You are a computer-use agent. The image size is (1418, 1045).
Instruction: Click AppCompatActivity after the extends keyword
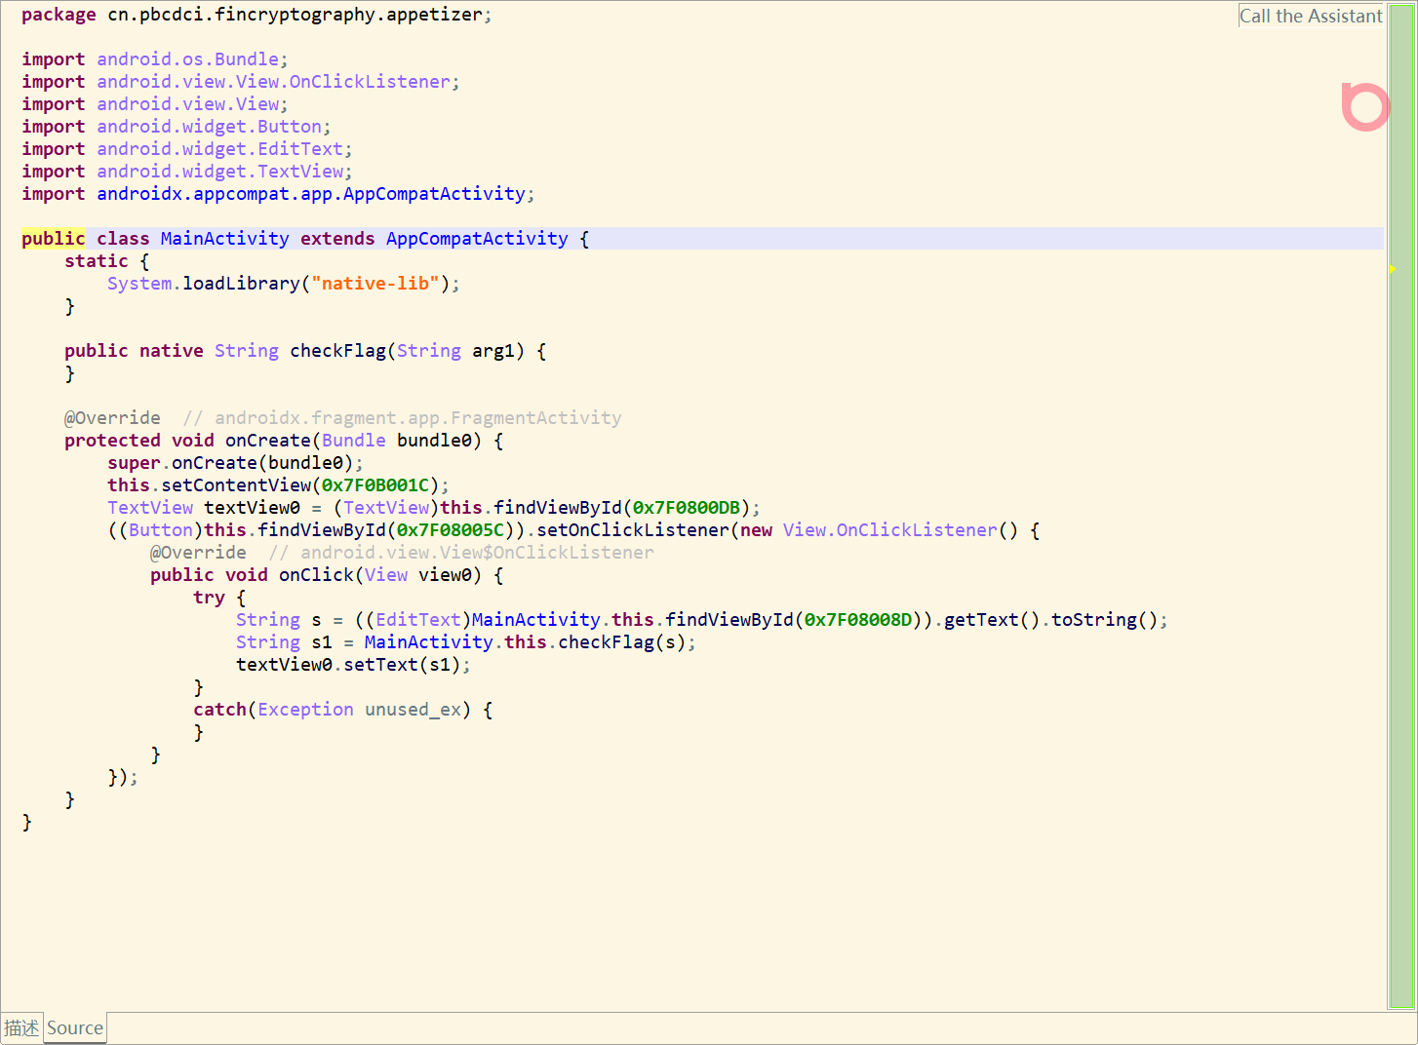[x=476, y=239]
